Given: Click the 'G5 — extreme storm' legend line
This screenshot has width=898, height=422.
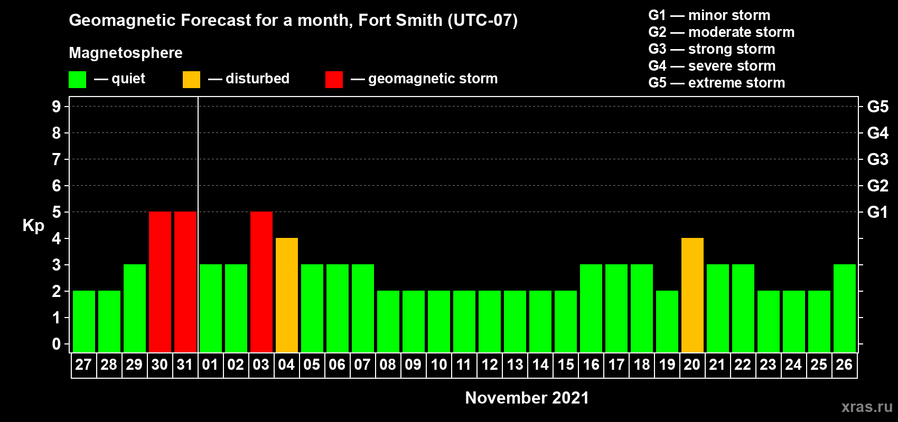Looking at the screenshot, I should (x=717, y=83).
